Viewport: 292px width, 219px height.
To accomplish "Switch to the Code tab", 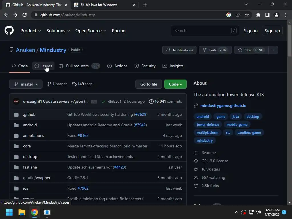I will pyautogui.click(x=20, y=66).
